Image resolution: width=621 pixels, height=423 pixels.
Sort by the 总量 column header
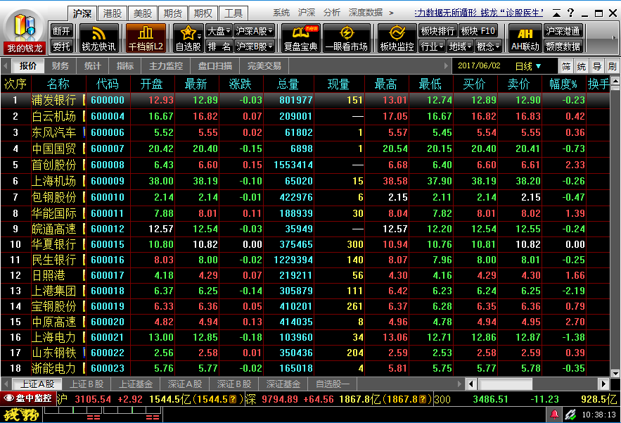(288, 84)
